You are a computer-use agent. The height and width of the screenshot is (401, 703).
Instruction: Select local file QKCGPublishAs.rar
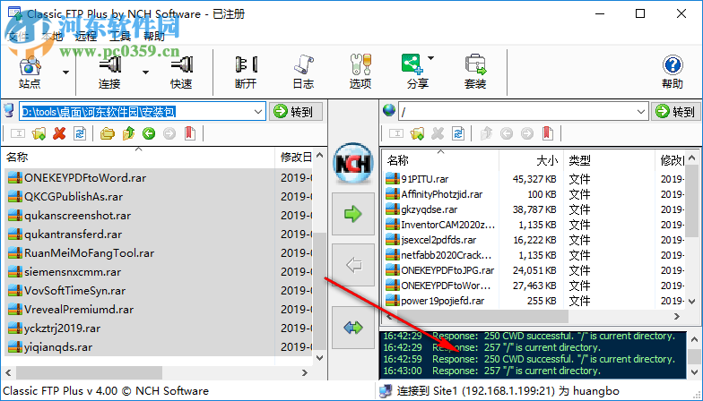[x=65, y=197]
